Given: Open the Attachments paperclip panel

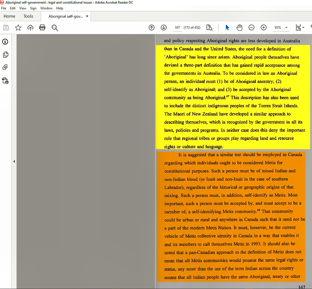Looking at the screenshot, I should 5,67.
